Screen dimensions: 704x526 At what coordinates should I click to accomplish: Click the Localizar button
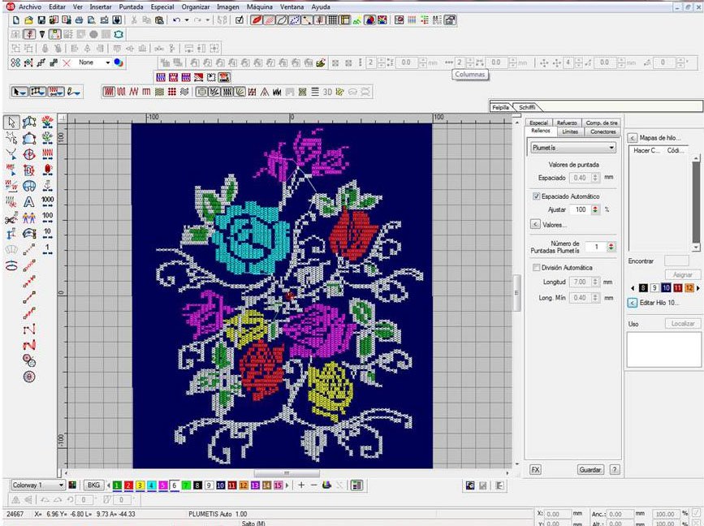click(682, 324)
